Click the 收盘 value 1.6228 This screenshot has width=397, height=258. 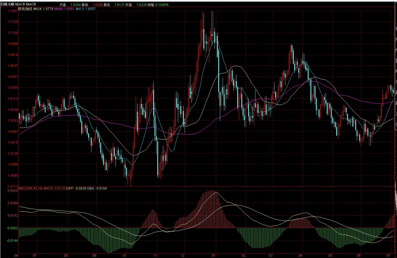142,5
